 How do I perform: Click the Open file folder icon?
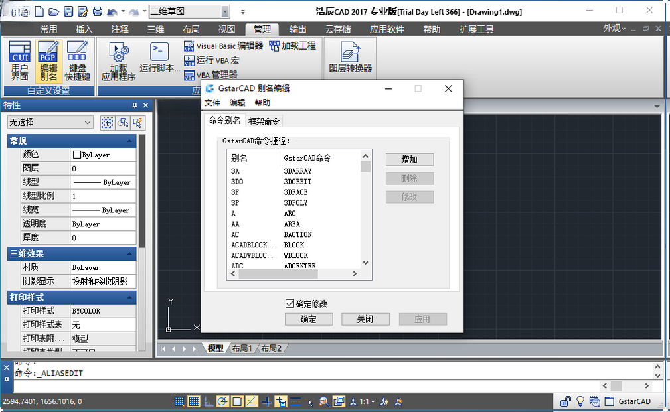[x=54, y=11]
